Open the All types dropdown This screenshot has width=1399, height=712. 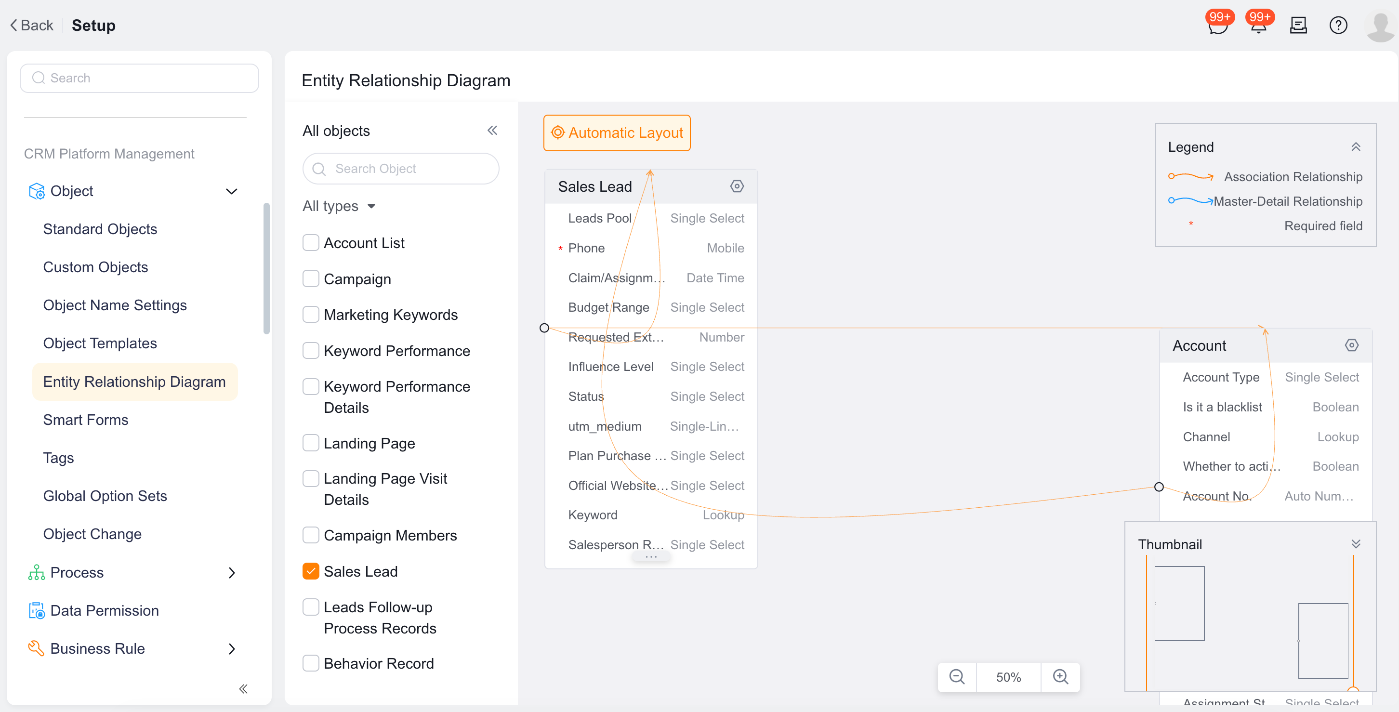click(x=339, y=206)
